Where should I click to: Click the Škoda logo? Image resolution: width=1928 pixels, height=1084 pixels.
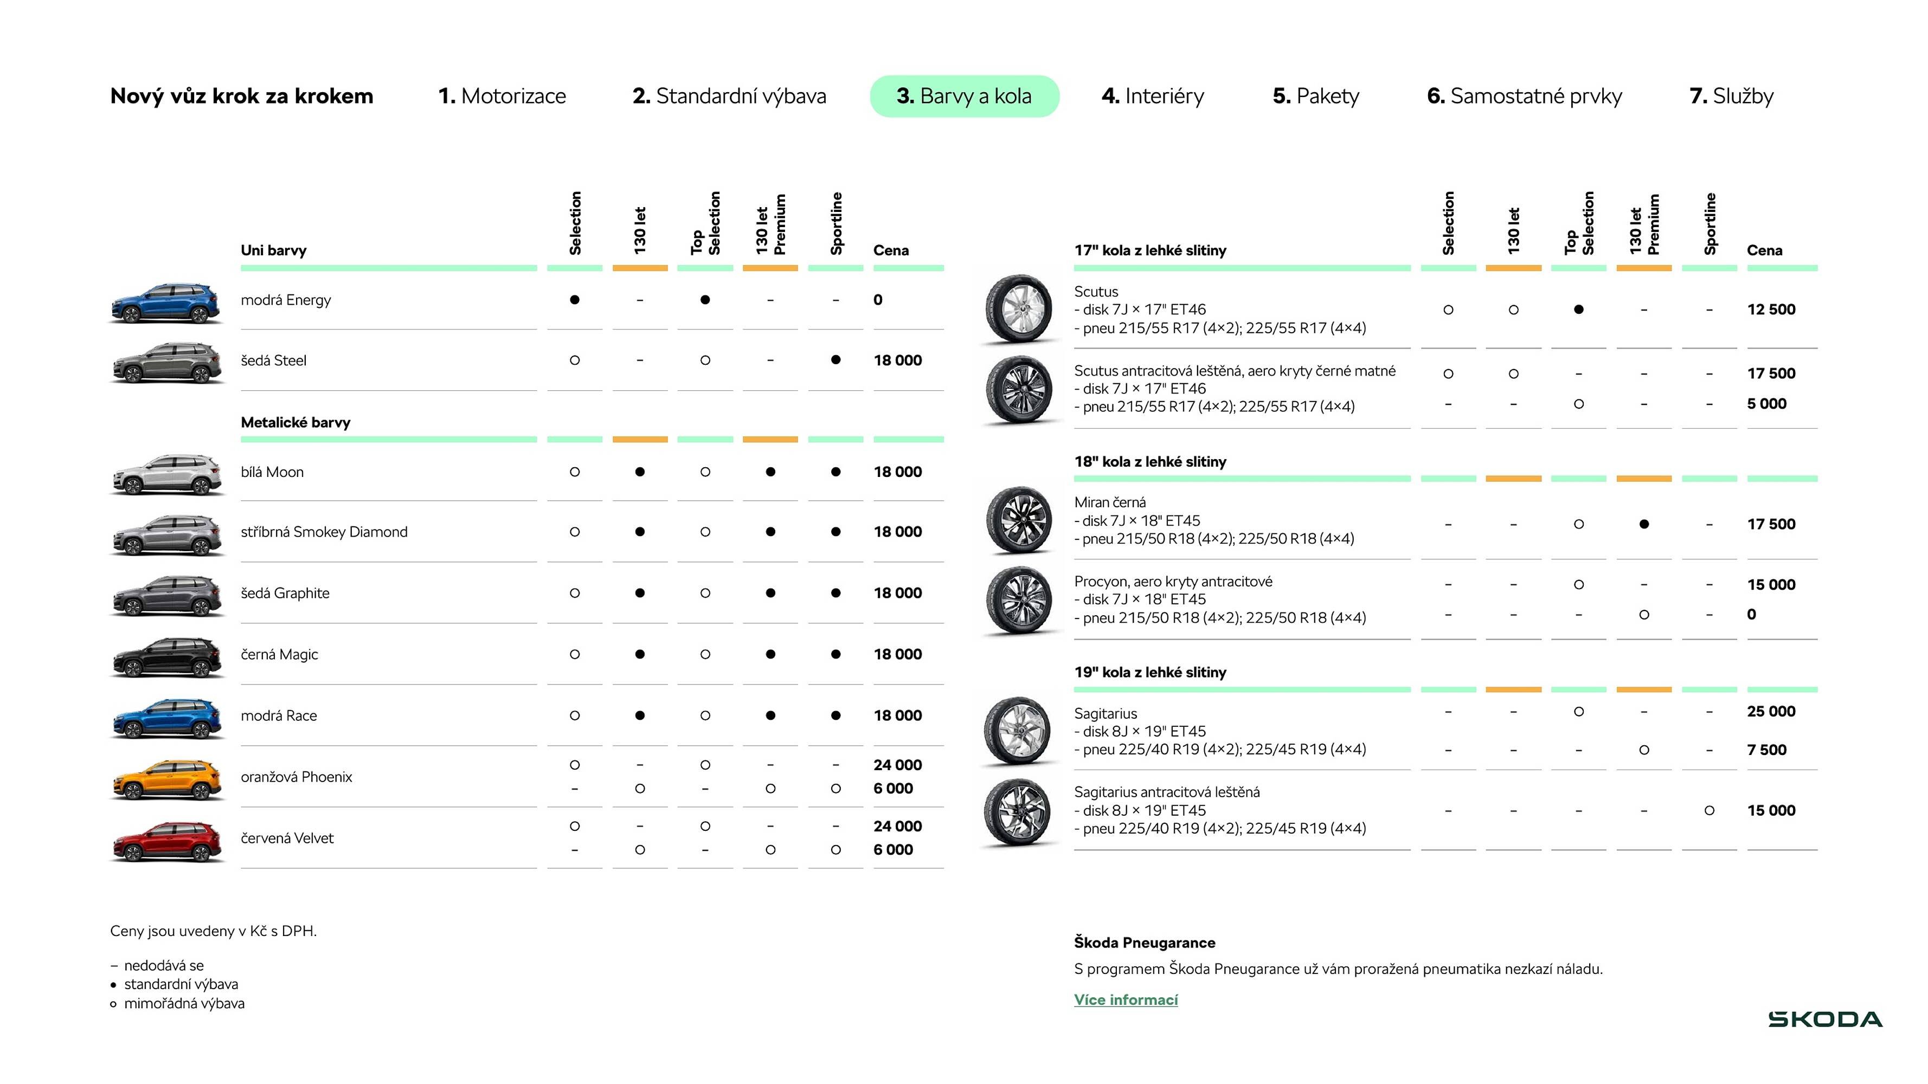1825,1019
